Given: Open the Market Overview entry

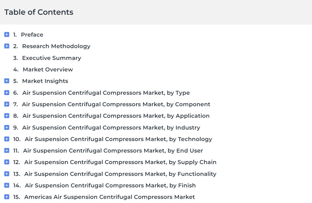Looking at the screenshot, I should (x=48, y=69).
